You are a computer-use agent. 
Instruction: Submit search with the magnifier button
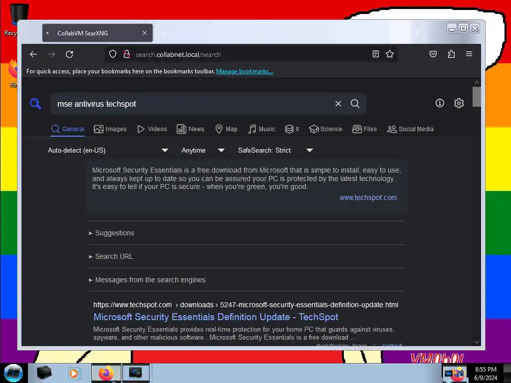click(x=355, y=104)
